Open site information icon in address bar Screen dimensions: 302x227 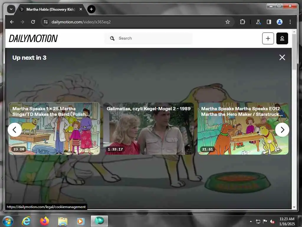[x=46, y=22]
